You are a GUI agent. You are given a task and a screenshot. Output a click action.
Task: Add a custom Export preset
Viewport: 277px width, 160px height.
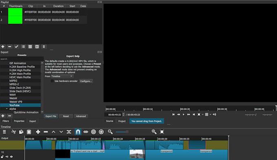coord(3,116)
